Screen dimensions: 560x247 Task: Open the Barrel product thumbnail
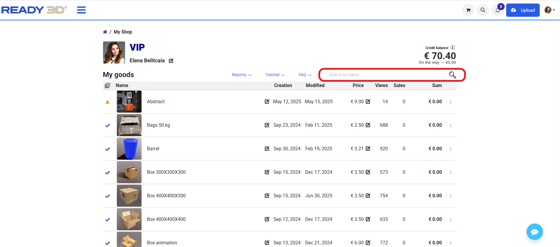point(129,148)
